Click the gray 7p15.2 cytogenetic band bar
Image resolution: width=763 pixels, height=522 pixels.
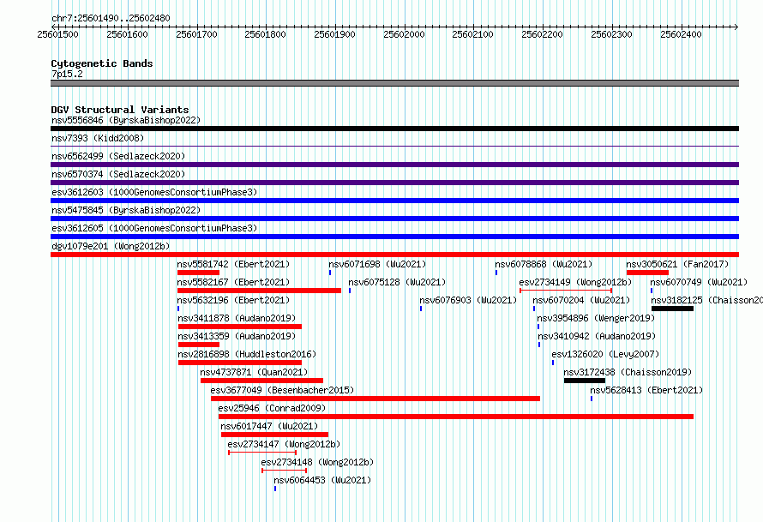[394, 83]
